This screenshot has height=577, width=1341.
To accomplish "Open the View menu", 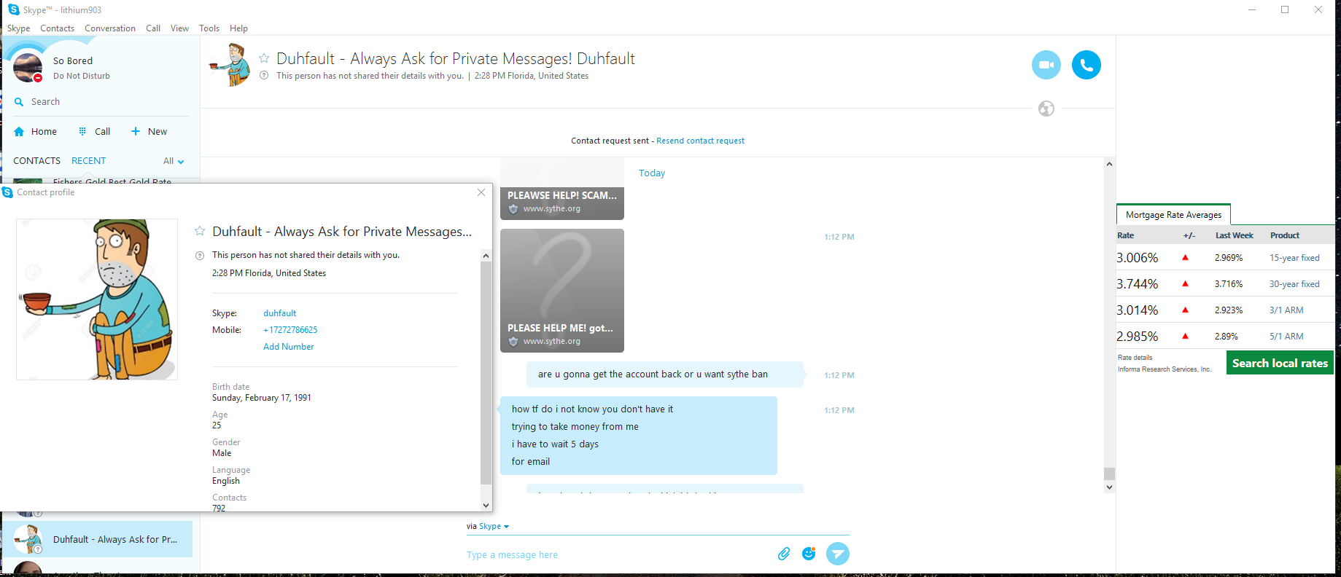I will point(179,28).
